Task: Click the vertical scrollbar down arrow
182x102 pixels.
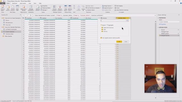Action: pyautogui.click(x=156, y=98)
